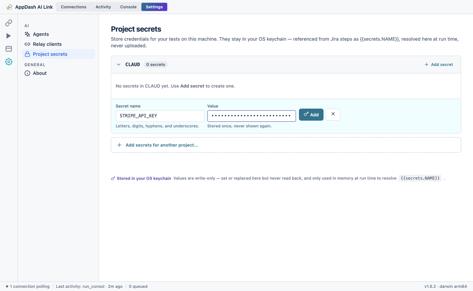Click Add secrets for another project

pos(286,145)
